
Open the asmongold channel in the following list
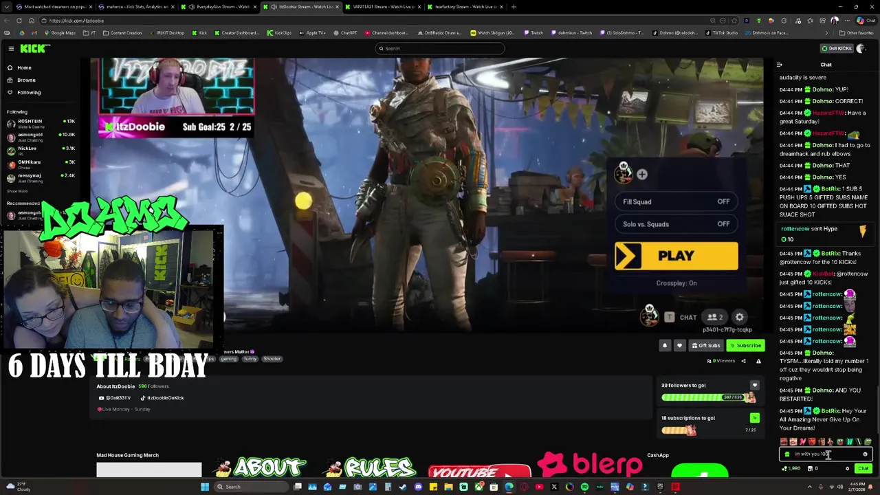[41, 137]
